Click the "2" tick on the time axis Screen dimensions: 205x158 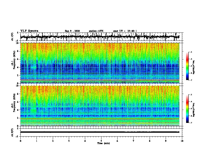[53, 141]
